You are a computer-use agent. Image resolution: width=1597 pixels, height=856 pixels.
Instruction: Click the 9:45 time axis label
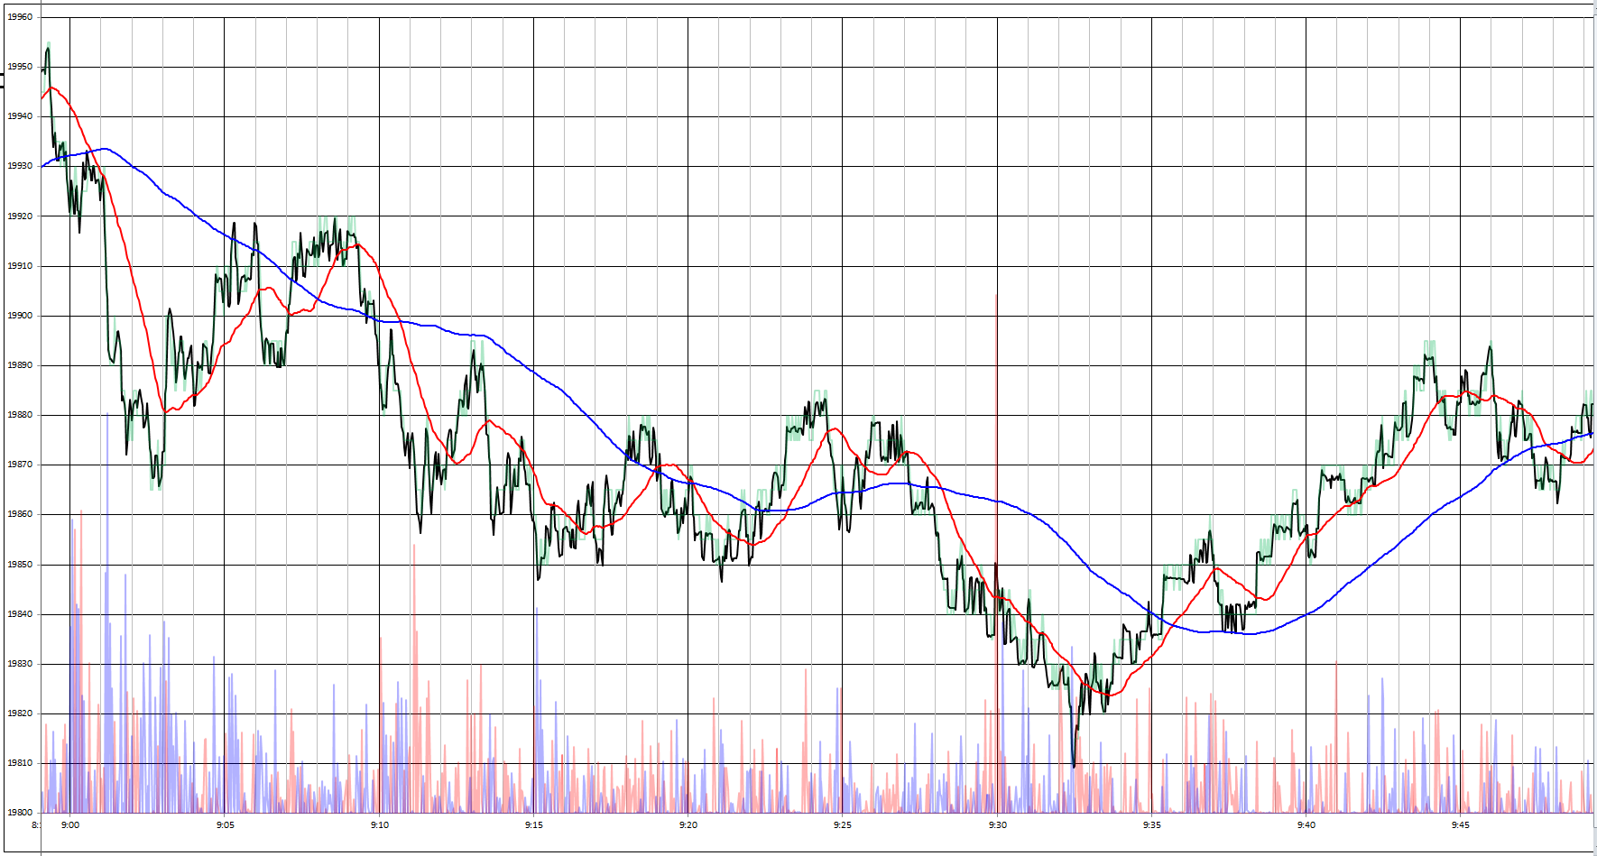1461,824
